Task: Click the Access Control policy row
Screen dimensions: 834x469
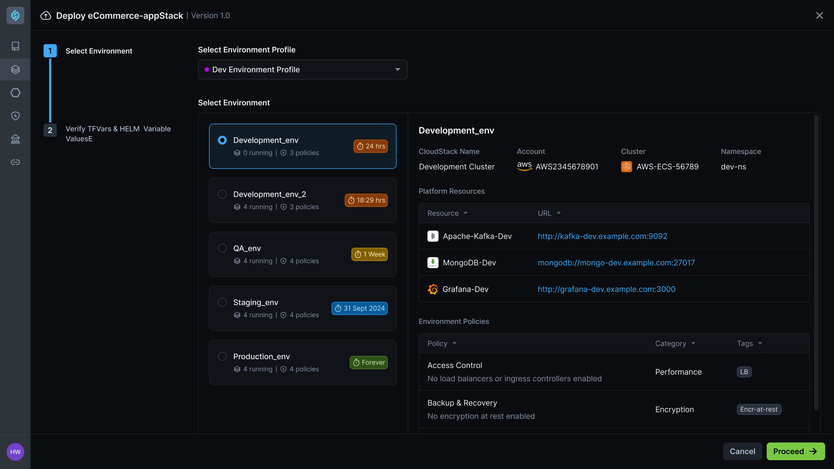Action: (614, 372)
